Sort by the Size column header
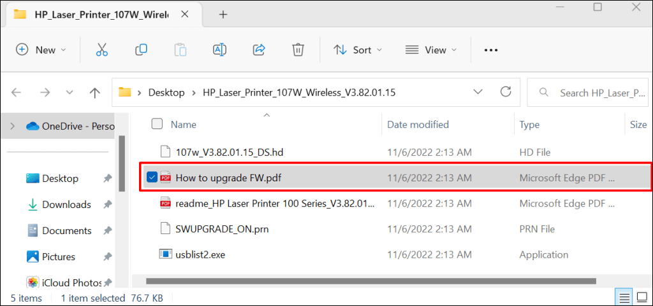This screenshot has height=306, width=653. [638, 125]
